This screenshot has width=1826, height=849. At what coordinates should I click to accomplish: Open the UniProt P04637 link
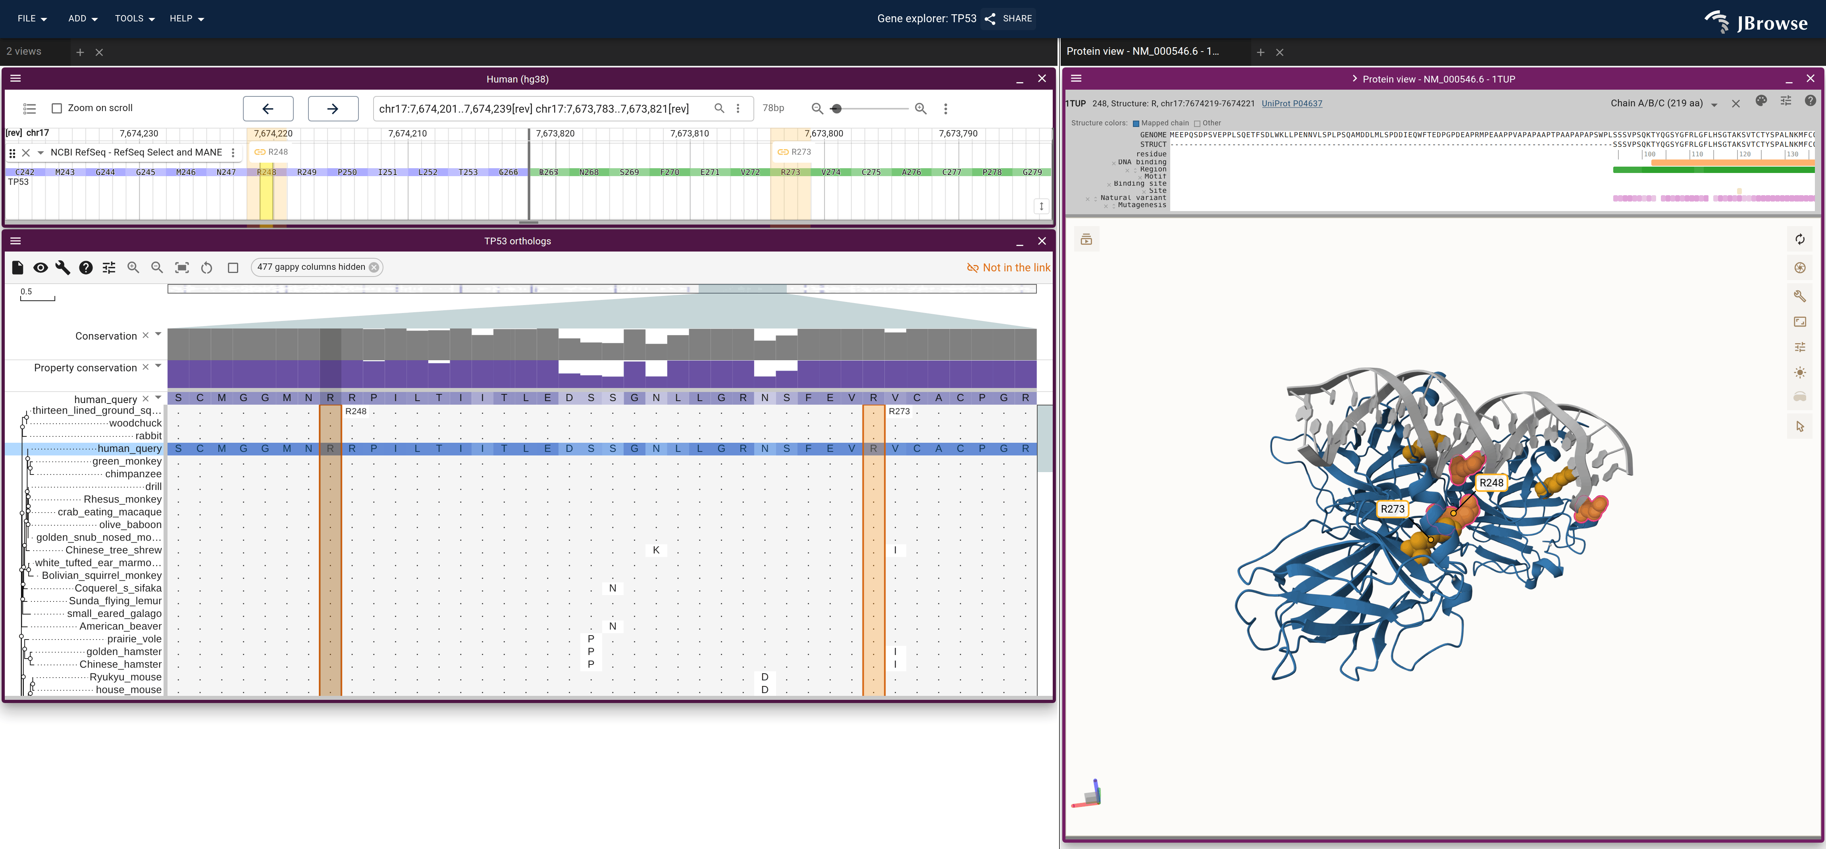[x=1292, y=104]
